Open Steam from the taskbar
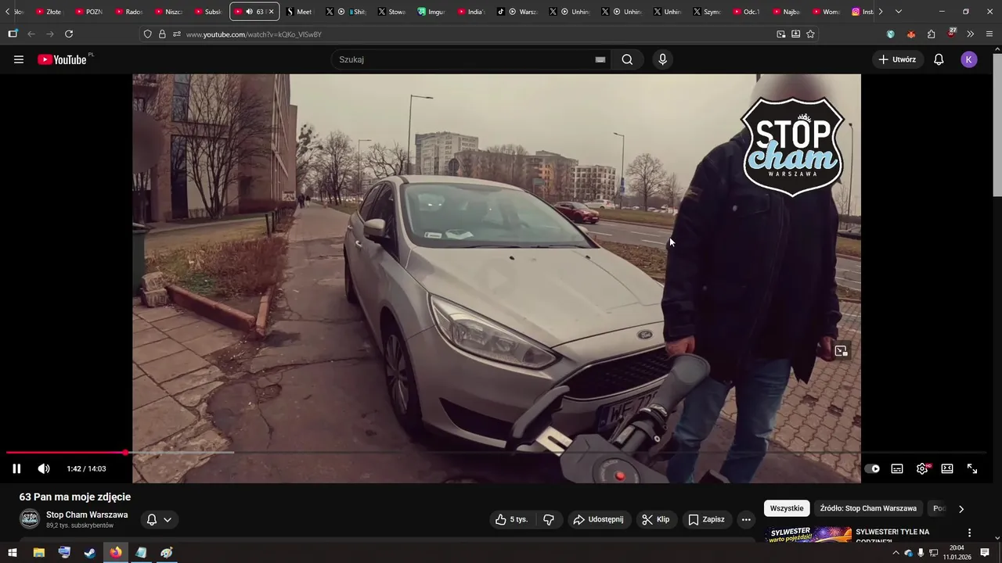This screenshot has width=1002, height=563. (x=90, y=552)
